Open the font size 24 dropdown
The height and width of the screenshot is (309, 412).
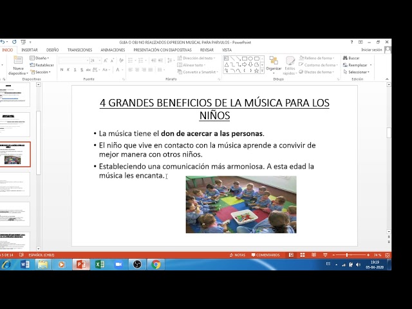(x=100, y=61)
